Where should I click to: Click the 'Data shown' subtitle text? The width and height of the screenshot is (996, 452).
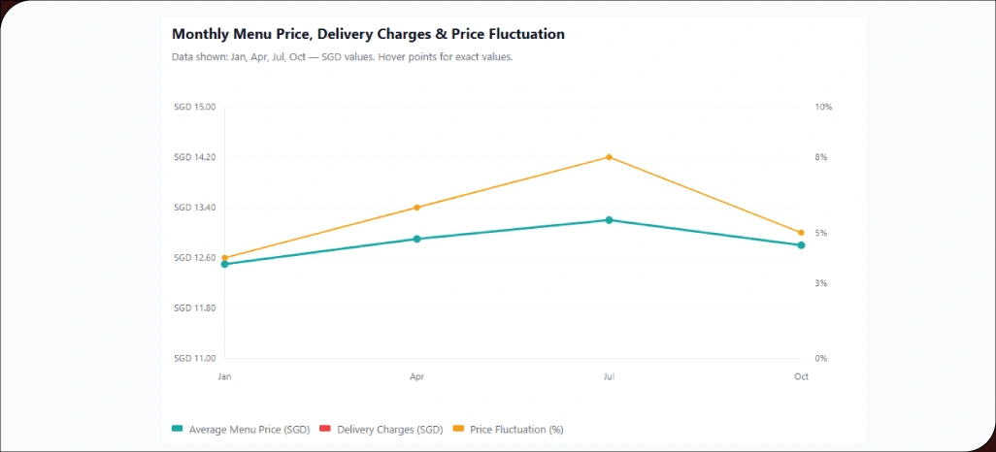tap(342, 57)
